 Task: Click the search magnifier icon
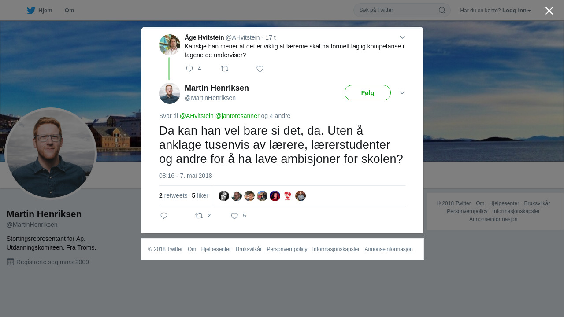[442, 10]
